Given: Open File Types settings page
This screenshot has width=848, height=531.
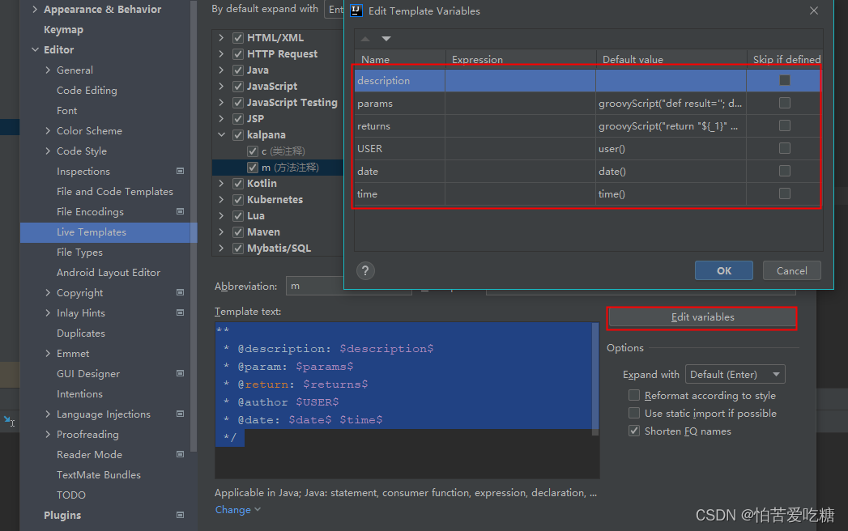Looking at the screenshot, I should pyautogui.click(x=79, y=252).
